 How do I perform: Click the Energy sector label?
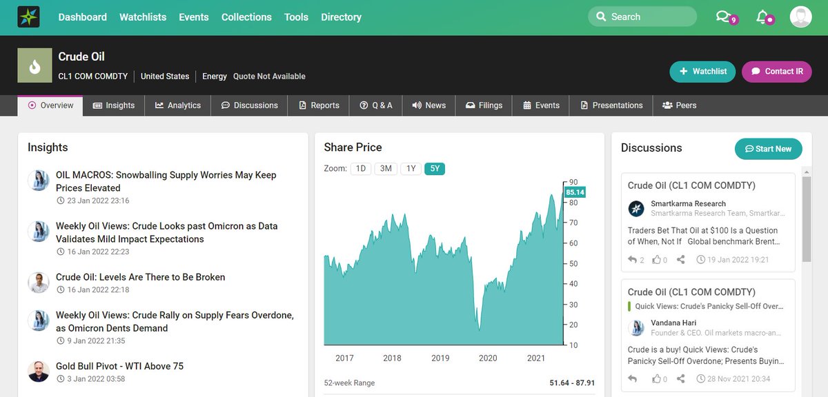215,77
